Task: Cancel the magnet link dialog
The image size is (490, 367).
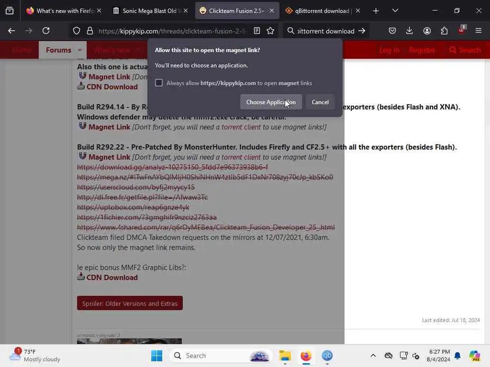Action: [x=320, y=102]
